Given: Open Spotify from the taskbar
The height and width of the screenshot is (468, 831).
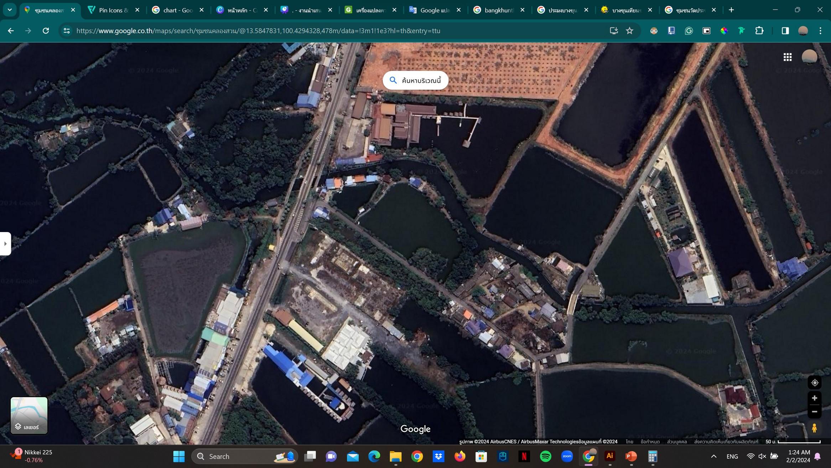Looking at the screenshot, I should pyautogui.click(x=545, y=456).
